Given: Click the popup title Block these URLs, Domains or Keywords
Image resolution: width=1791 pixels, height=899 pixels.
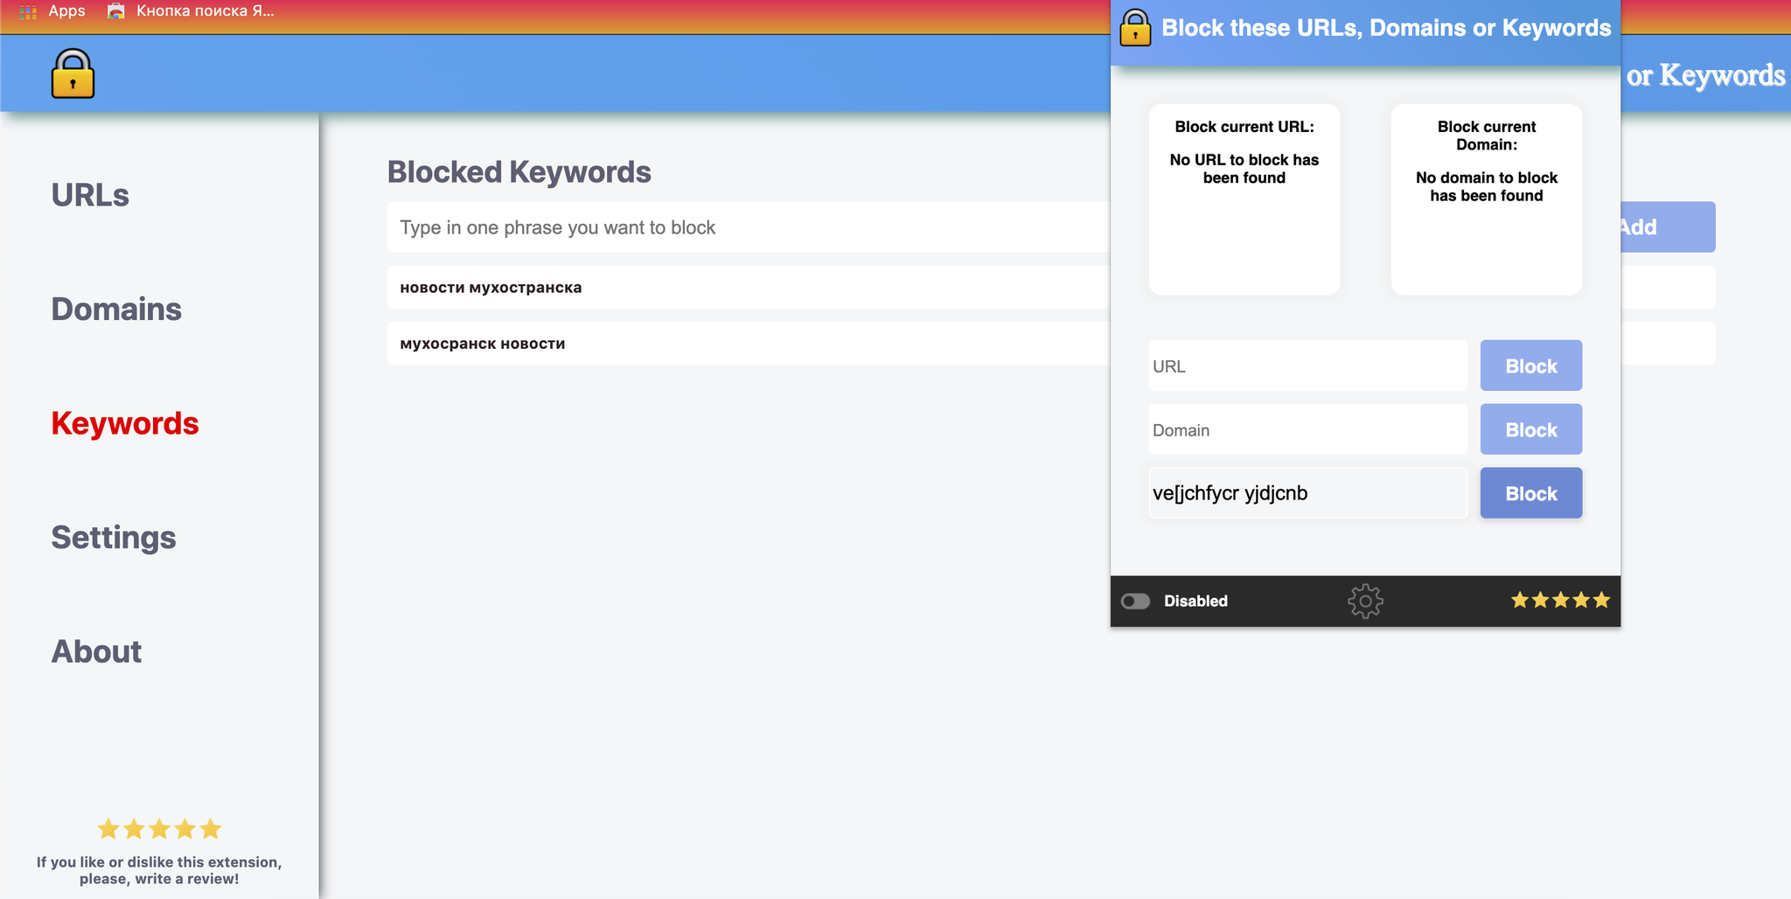Looking at the screenshot, I should click(1386, 28).
